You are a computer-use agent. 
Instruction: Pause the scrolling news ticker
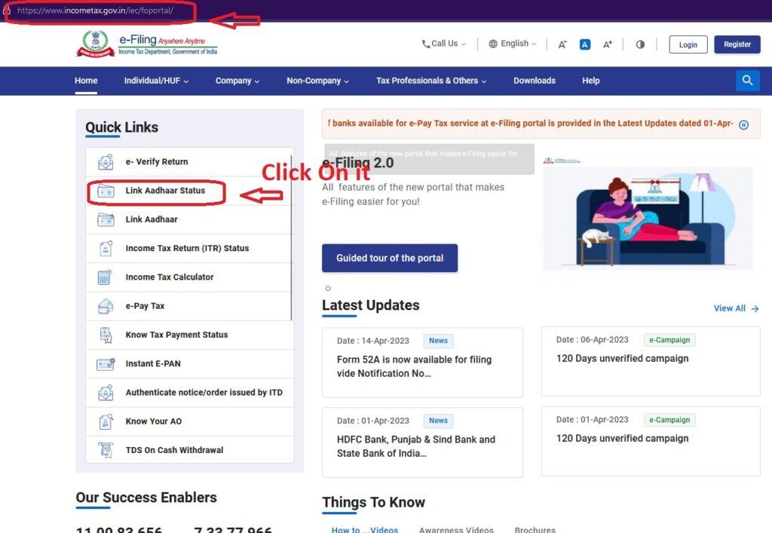pos(743,124)
